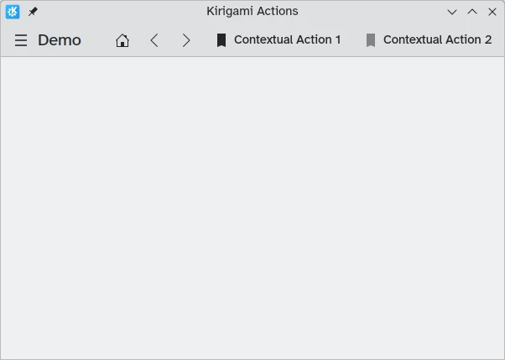The image size is (505, 360).
Task: Click the Demo page title
Action: click(x=60, y=40)
